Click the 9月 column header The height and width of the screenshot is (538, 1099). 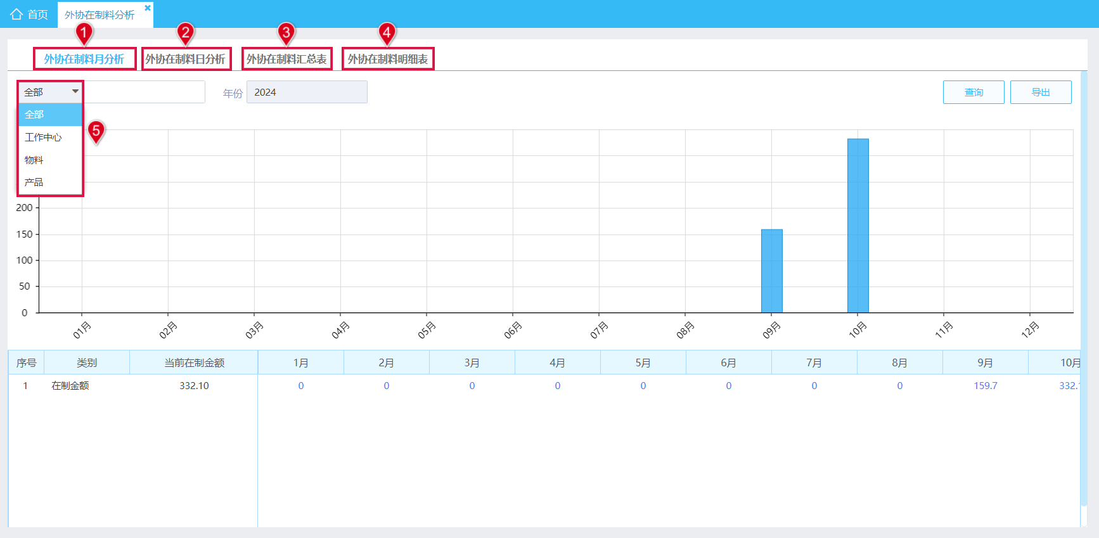(986, 362)
